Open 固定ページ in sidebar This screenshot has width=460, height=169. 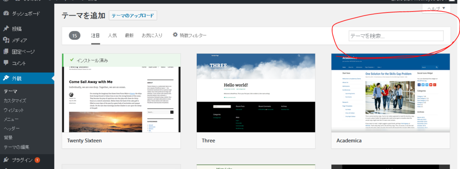point(23,52)
